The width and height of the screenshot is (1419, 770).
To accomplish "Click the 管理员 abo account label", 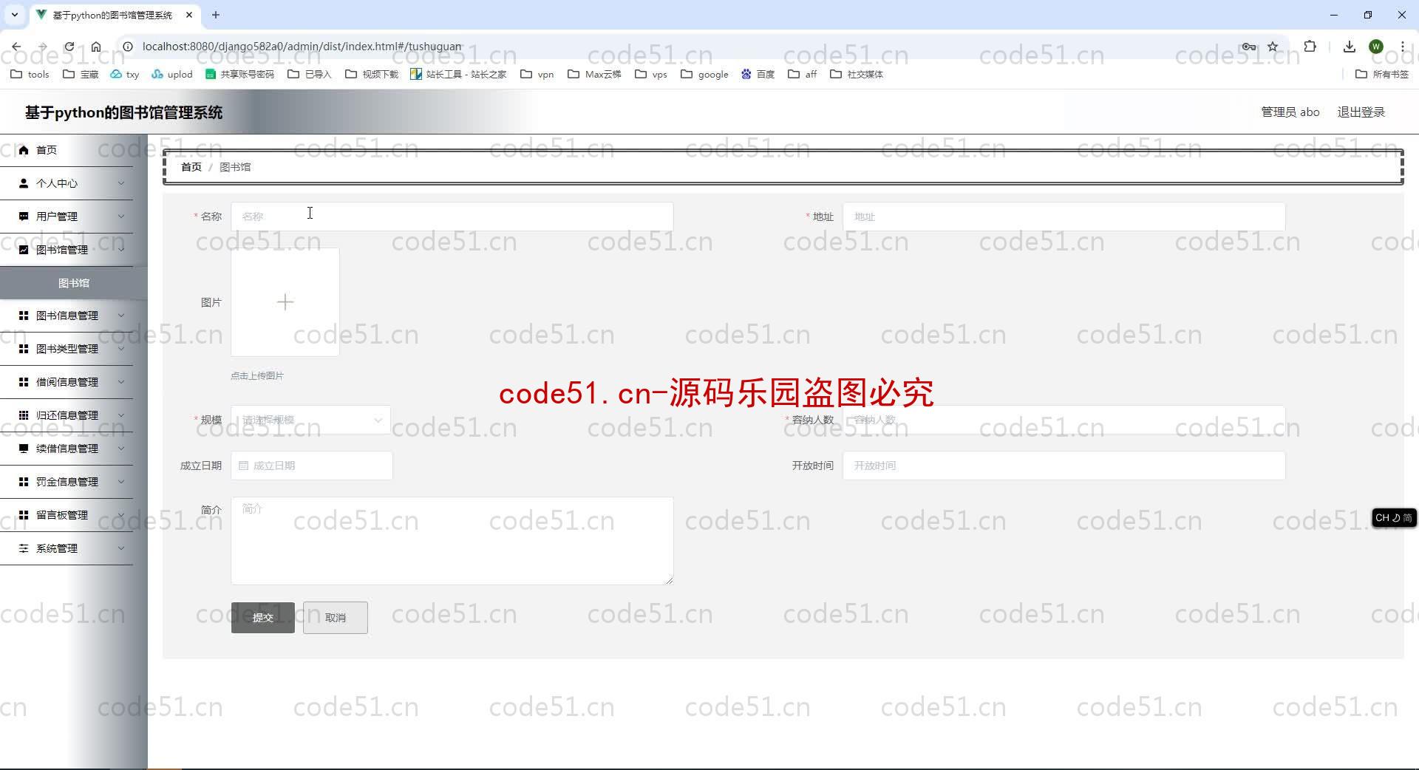I will pos(1290,112).
